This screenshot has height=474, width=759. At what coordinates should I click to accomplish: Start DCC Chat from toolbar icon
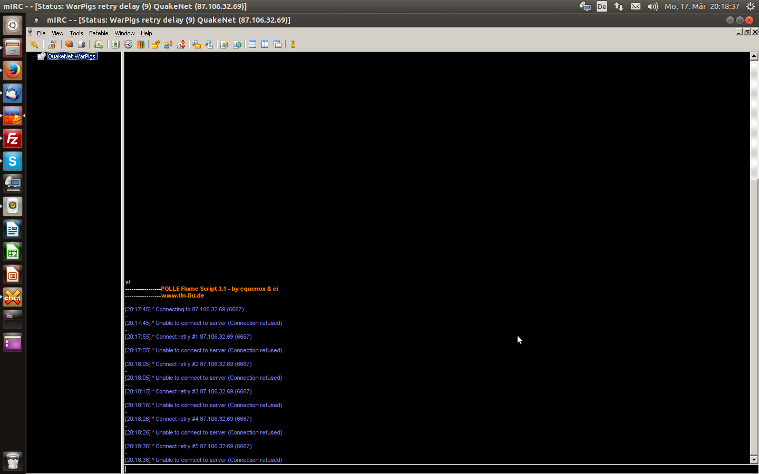click(x=169, y=45)
